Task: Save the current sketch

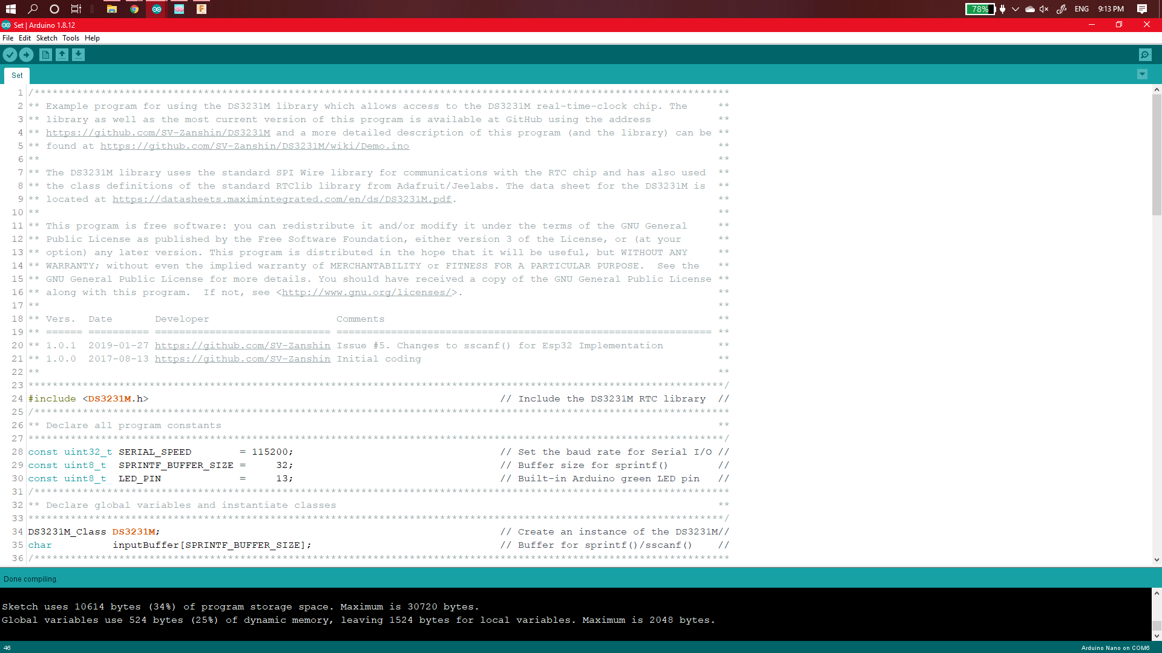Action: tap(78, 54)
